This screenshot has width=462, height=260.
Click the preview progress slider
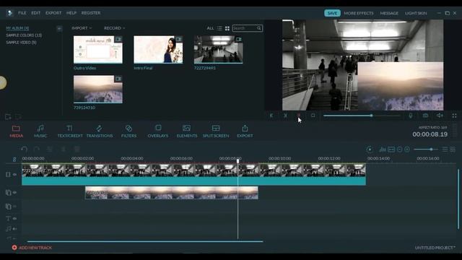click(x=362, y=116)
